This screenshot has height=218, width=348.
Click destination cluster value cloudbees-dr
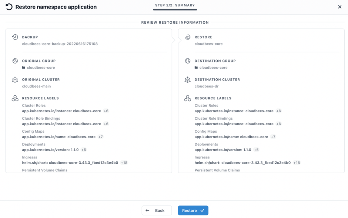pyautogui.click(x=207, y=86)
